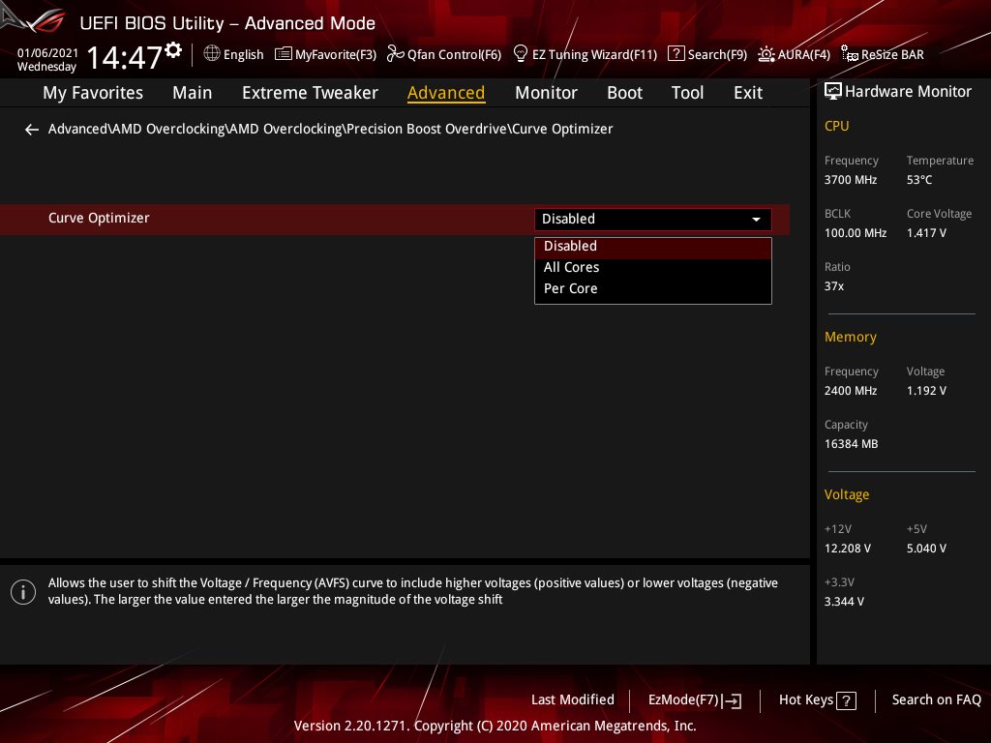This screenshot has height=743, width=991.
Task: Open Search on FAQ link
Action: pyautogui.click(x=936, y=700)
